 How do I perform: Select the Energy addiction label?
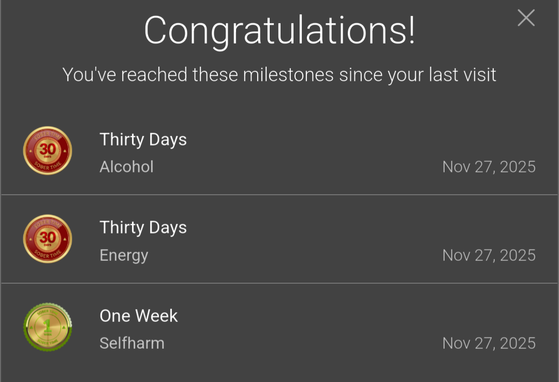tap(124, 255)
